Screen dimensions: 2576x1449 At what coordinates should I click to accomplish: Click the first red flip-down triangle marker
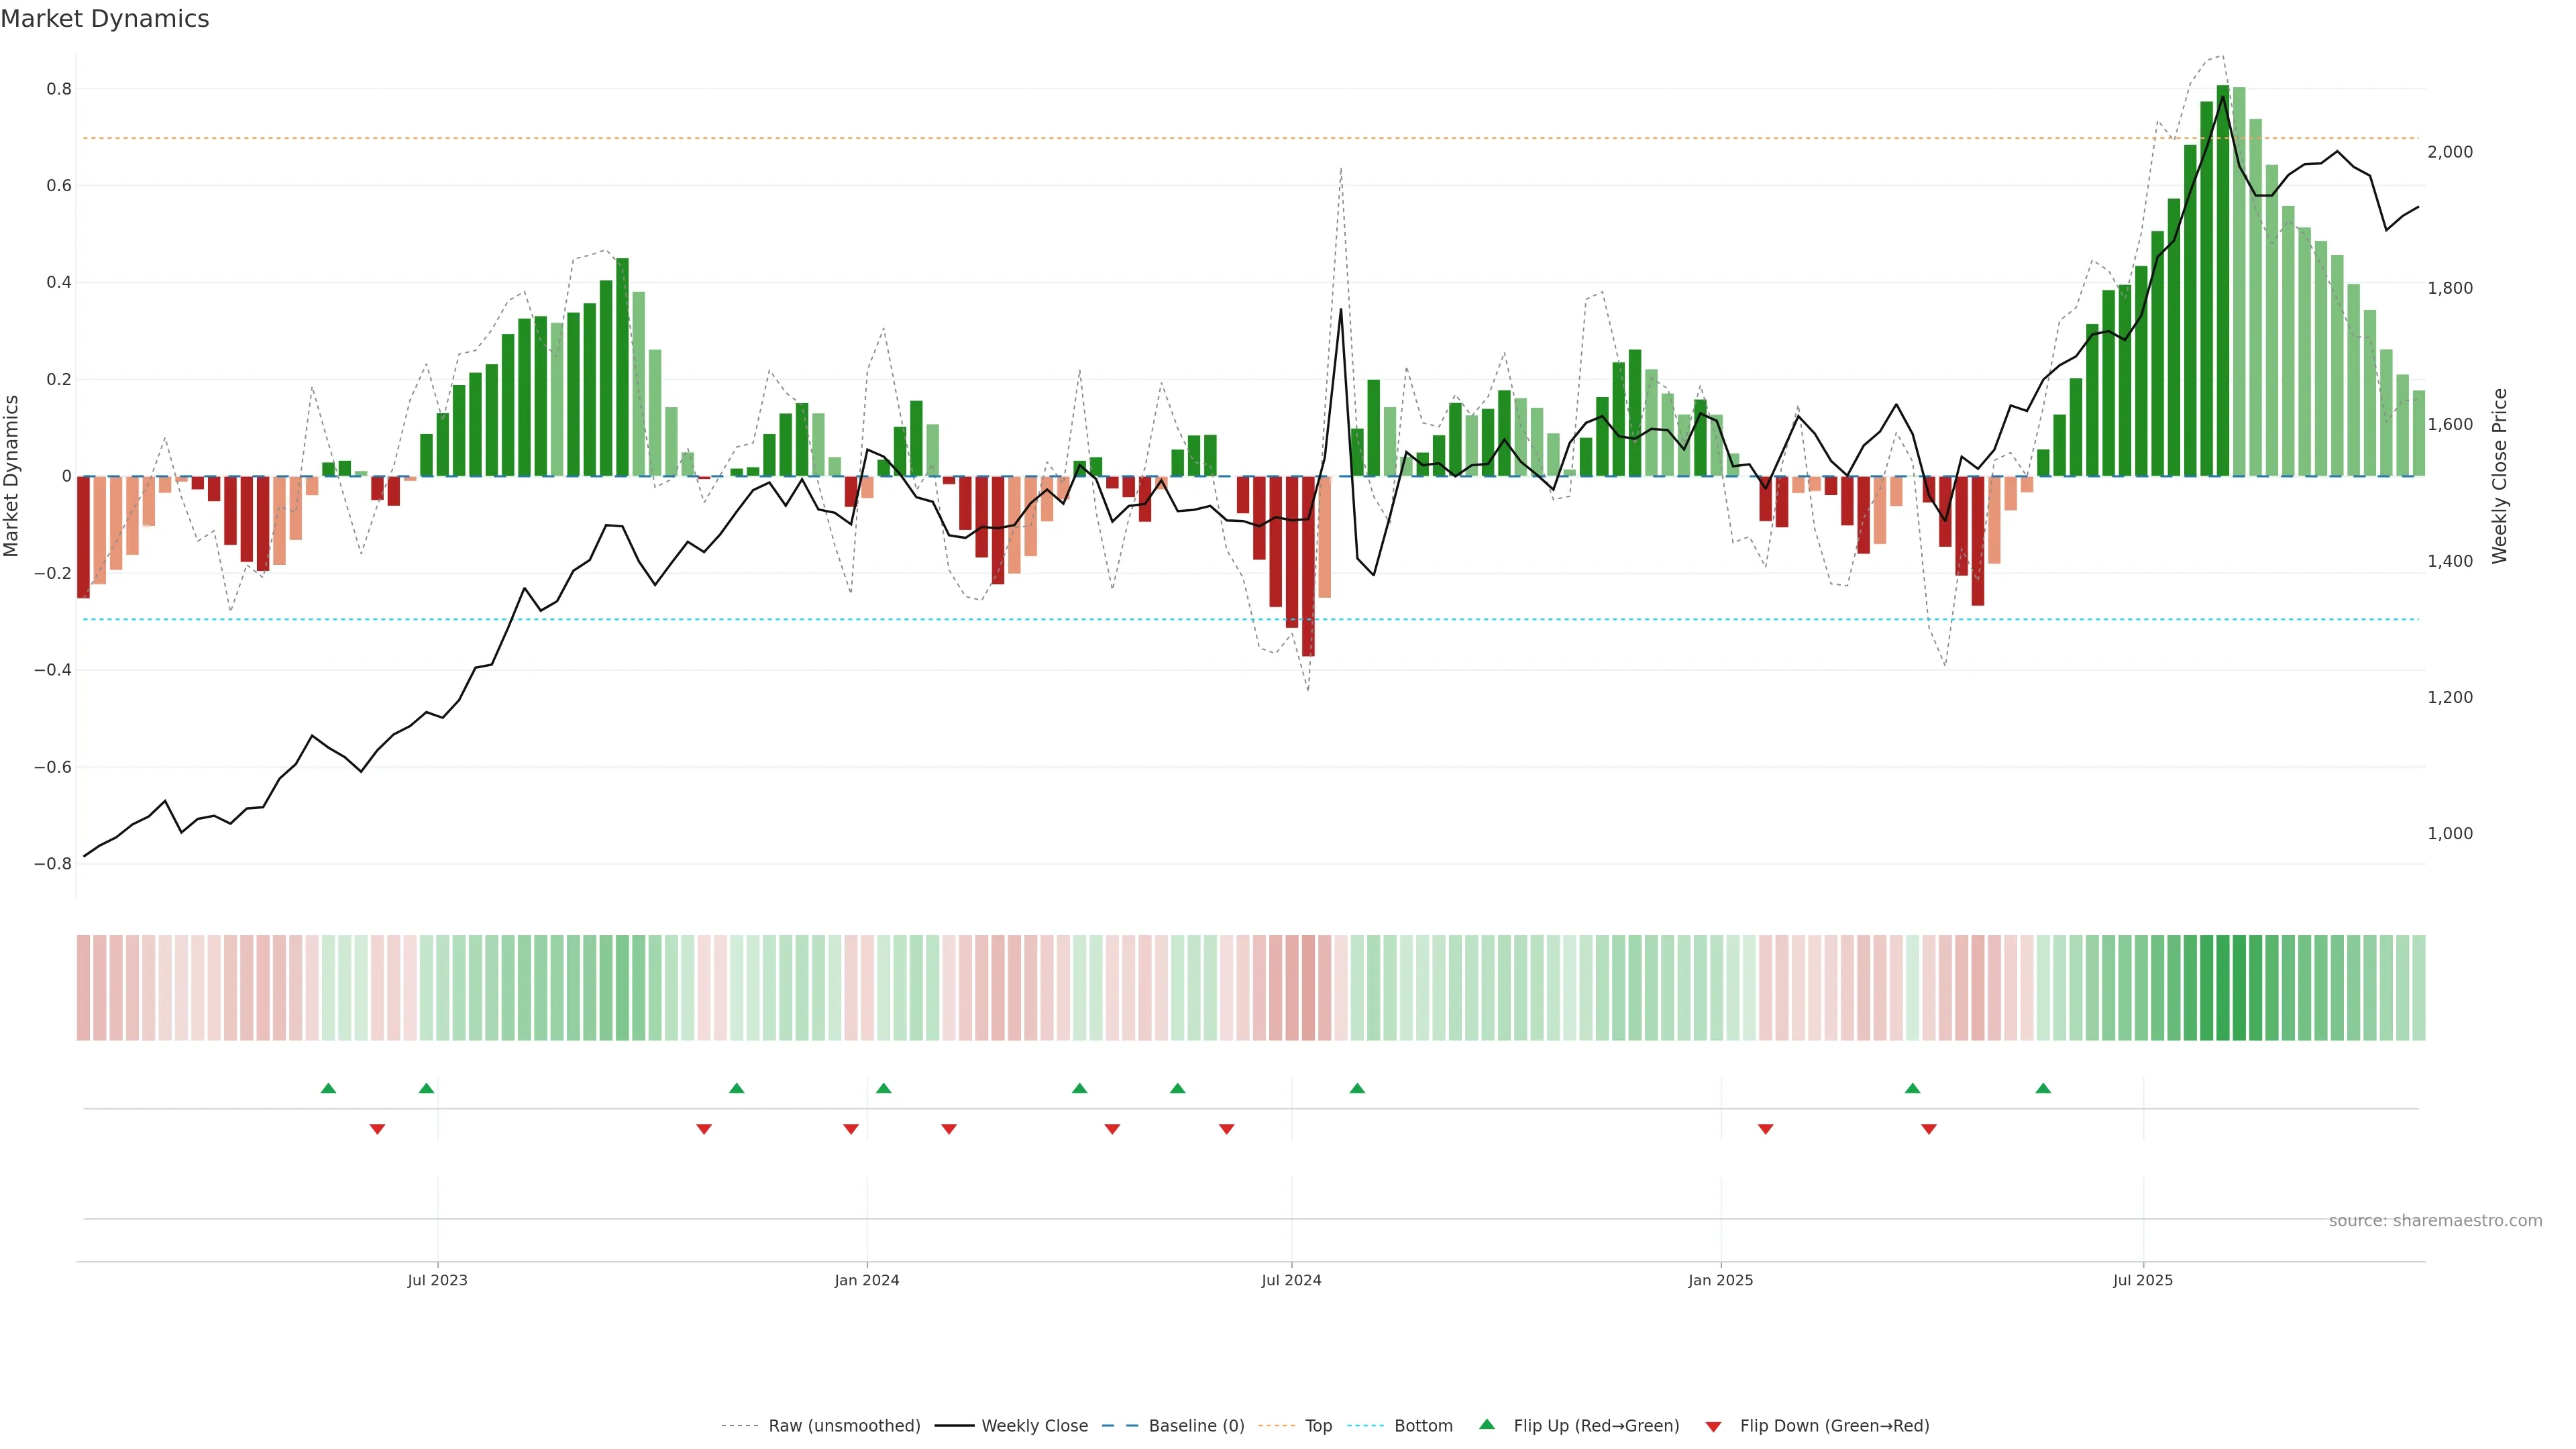point(377,1129)
